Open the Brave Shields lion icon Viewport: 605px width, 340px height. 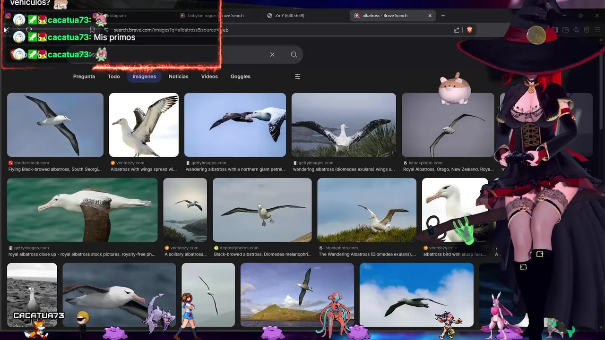[x=469, y=30]
